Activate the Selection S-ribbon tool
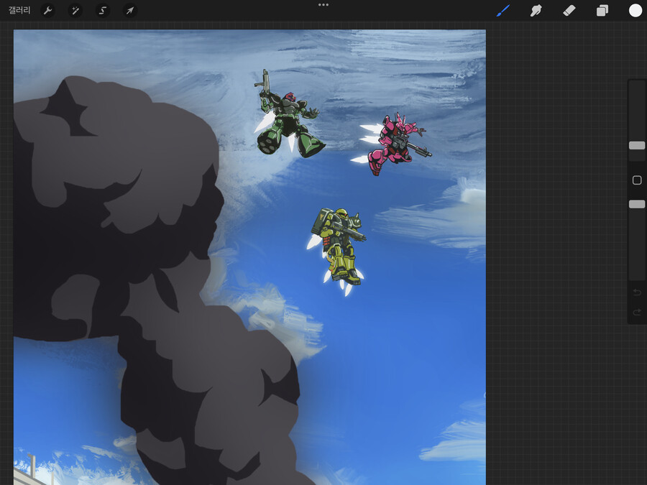 point(102,11)
